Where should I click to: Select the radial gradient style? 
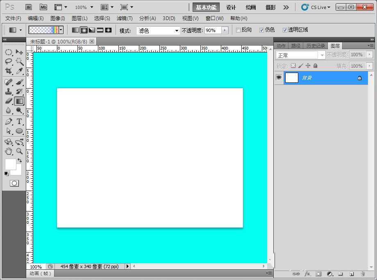tap(84, 30)
